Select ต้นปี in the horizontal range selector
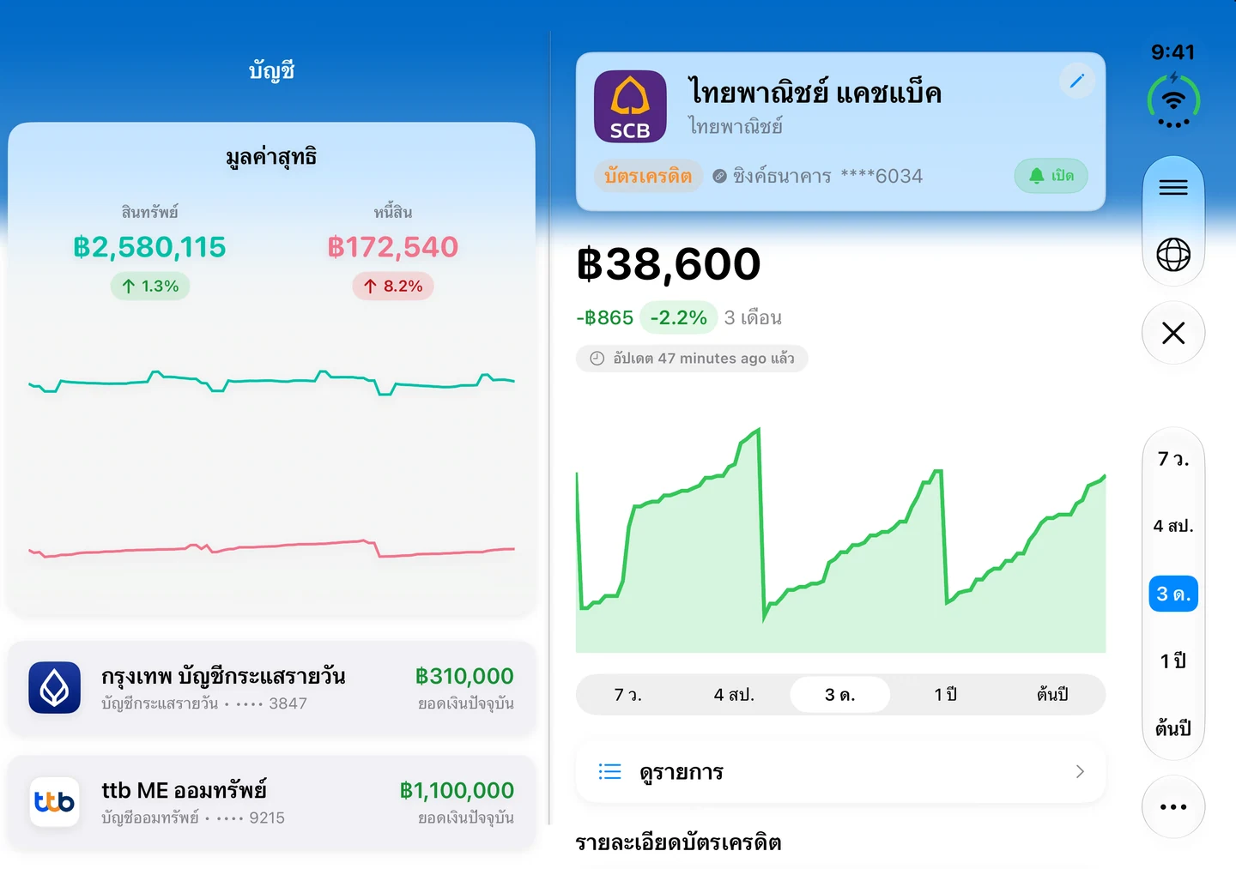The height and width of the screenshot is (869, 1236). point(1052,695)
